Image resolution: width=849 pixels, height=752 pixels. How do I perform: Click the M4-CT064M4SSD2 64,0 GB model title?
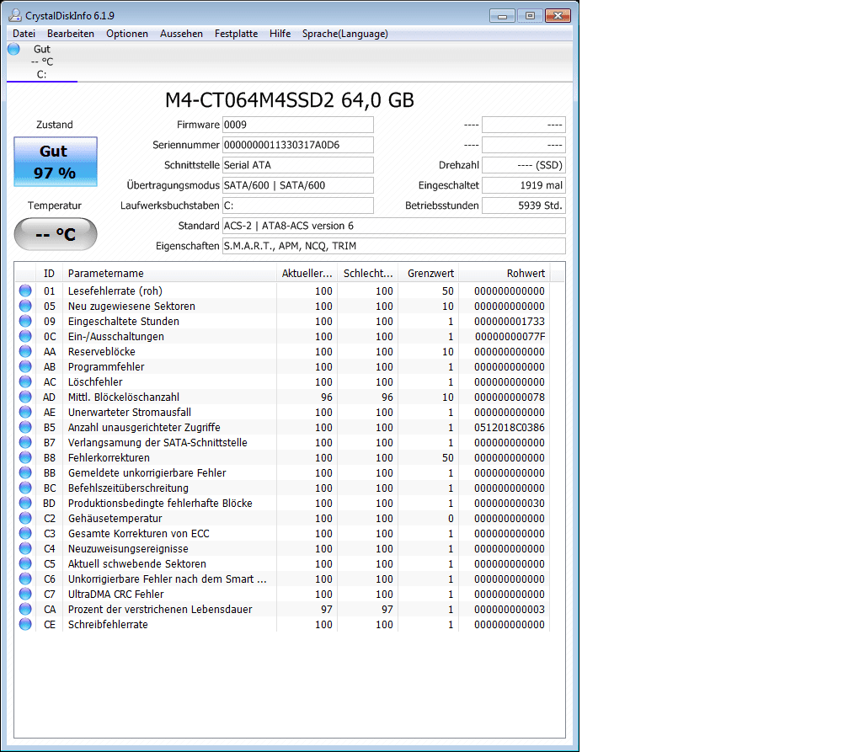(x=290, y=100)
